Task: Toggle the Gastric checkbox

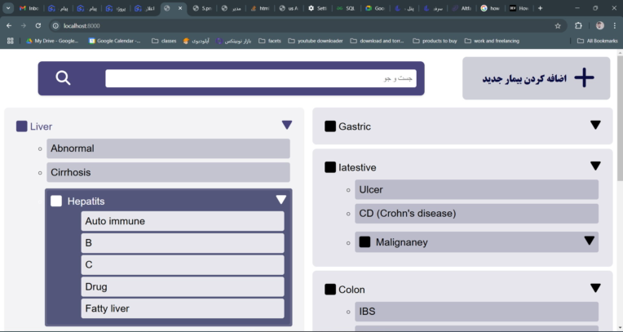Action: pos(330,126)
